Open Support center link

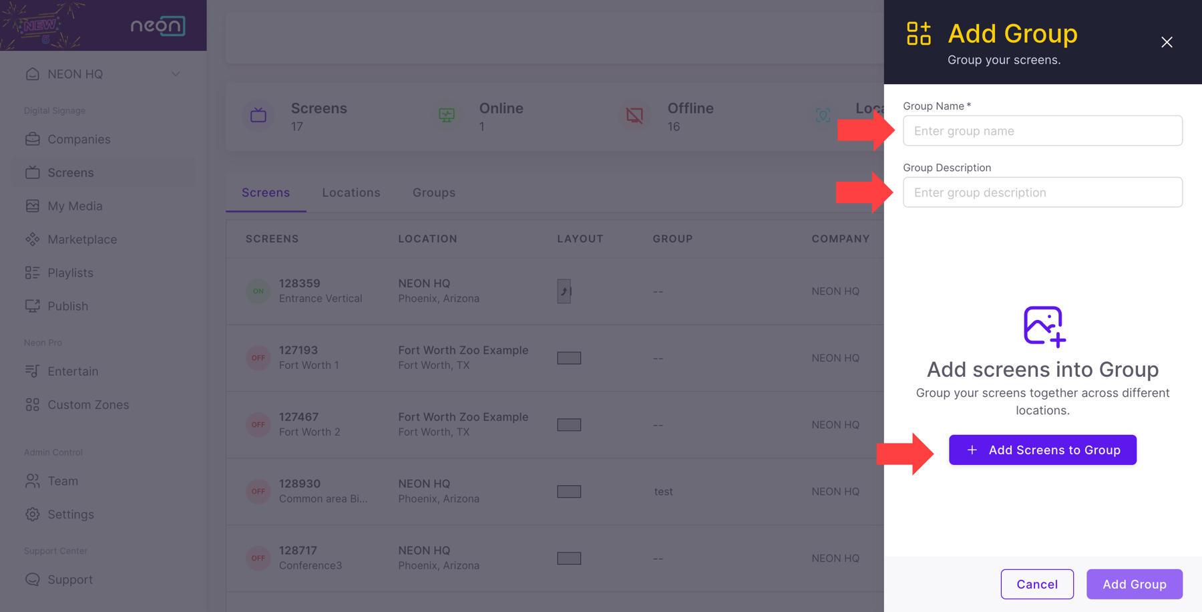coord(69,580)
